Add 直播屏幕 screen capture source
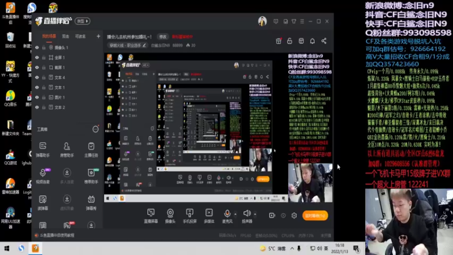The image size is (453, 255). tap(151, 216)
